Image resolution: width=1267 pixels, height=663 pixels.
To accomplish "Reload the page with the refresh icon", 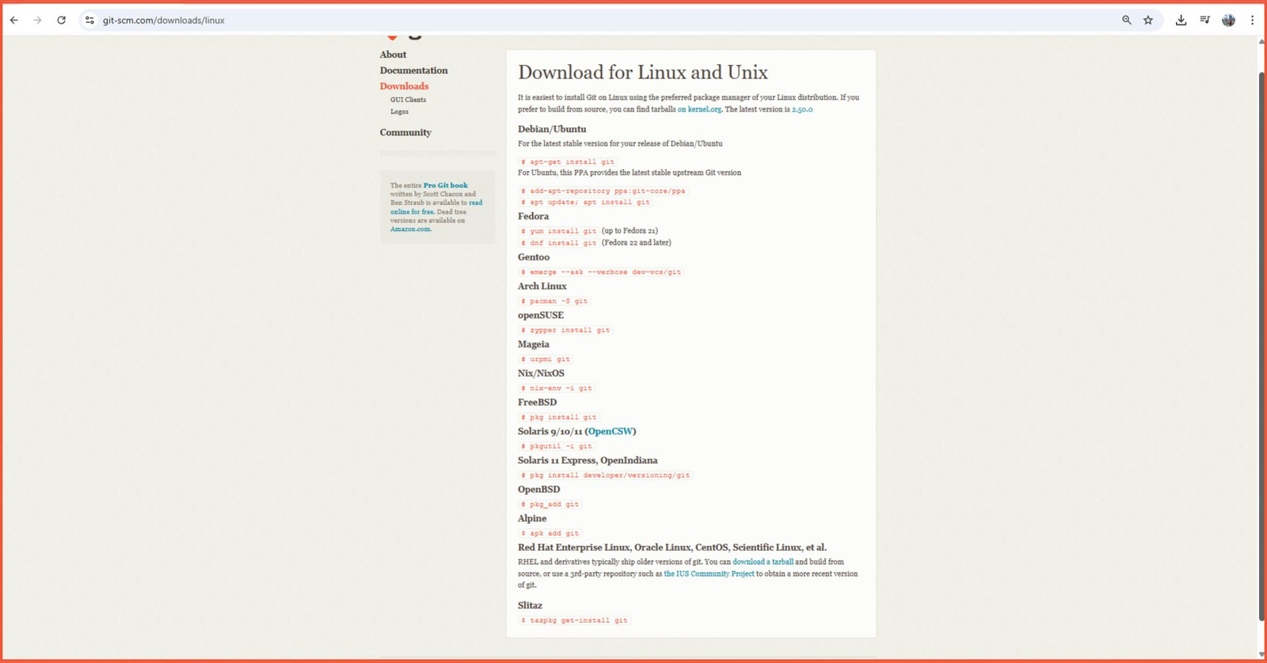I will [61, 21].
